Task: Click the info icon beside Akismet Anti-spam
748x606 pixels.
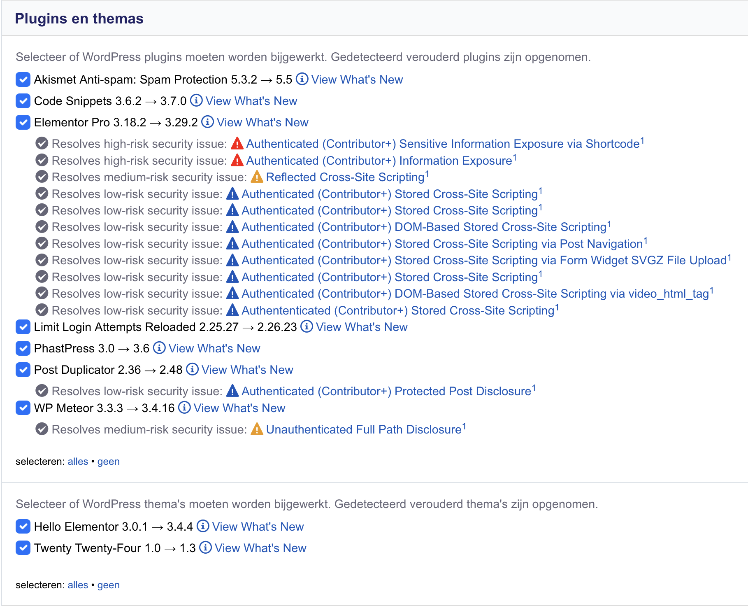Action: 302,79
